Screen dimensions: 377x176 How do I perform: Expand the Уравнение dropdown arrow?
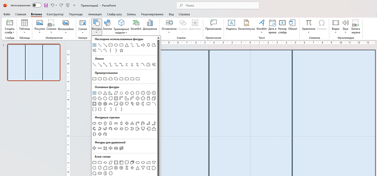pos(308,32)
